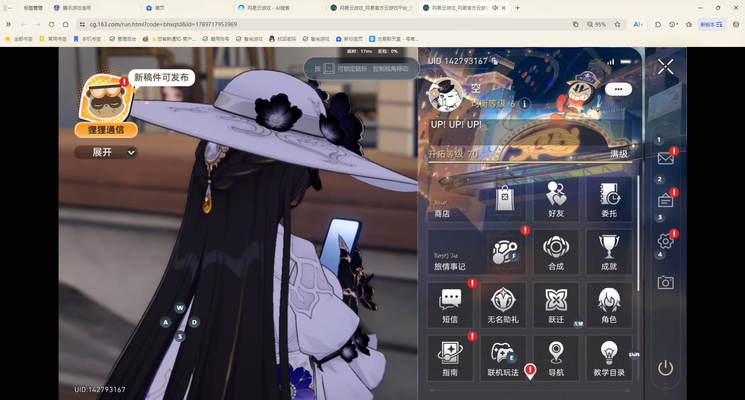Click the phone menu vertical scrollbar

tap(638, 233)
